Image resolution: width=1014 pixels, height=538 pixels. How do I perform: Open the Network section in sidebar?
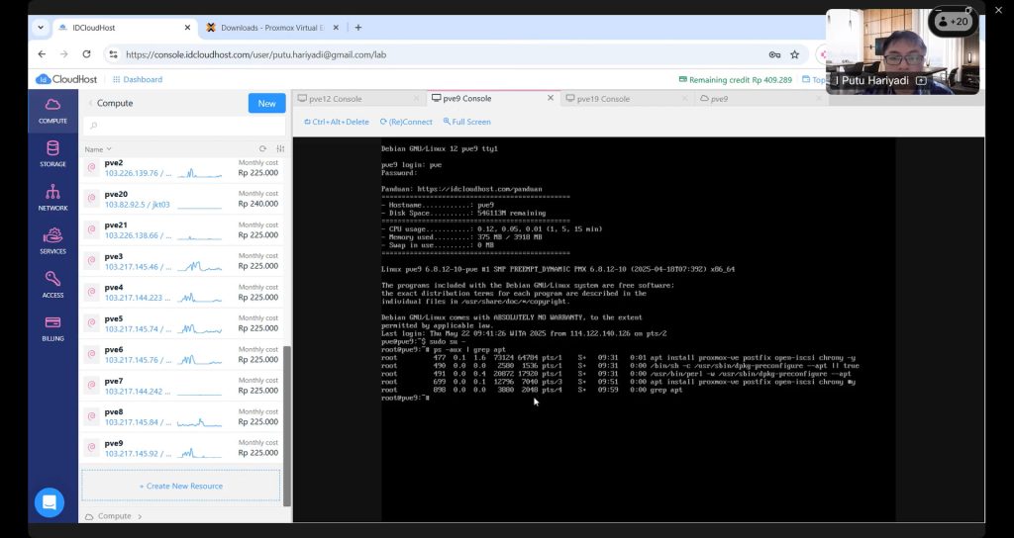(x=52, y=198)
